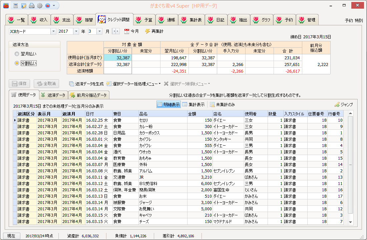Click the printer icon in quick toolbar
This screenshot has height=240, width=367.
(x=32, y=6)
